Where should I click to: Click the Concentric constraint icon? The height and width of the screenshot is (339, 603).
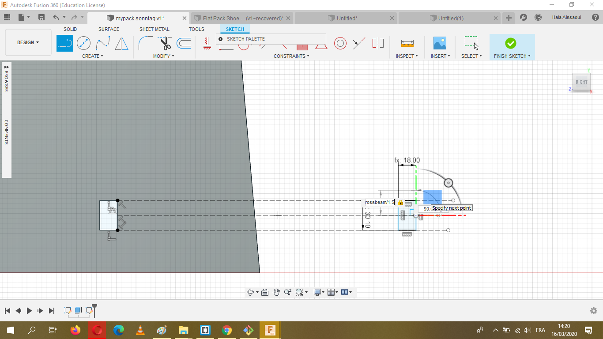pyautogui.click(x=340, y=43)
